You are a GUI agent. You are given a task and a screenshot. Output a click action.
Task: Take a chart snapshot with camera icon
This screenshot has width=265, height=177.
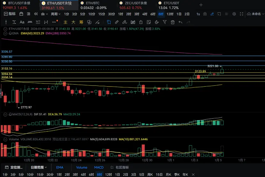click(x=205, y=14)
